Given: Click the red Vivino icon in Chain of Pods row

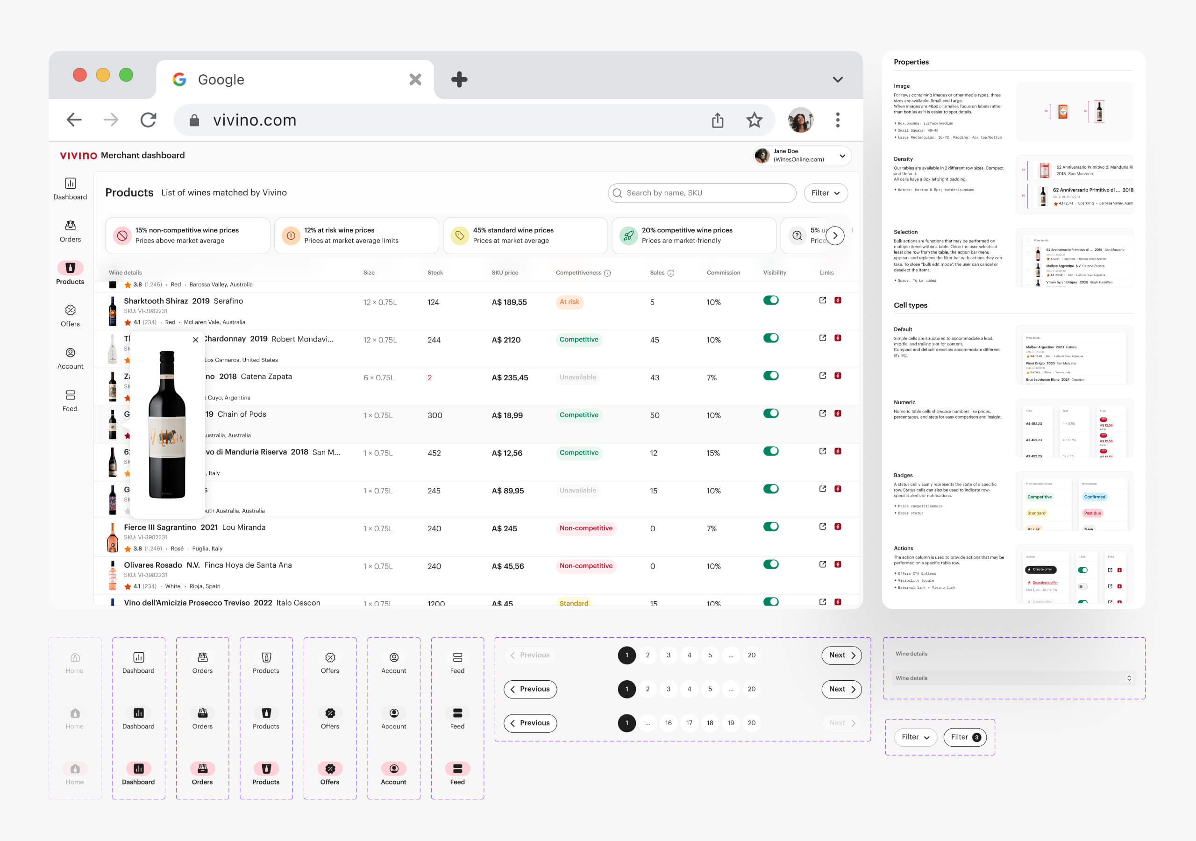Looking at the screenshot, I should tap(838, 413).
